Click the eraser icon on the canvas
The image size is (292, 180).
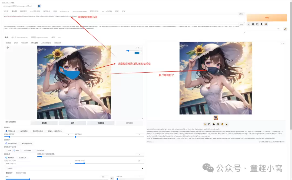[138, 47]
